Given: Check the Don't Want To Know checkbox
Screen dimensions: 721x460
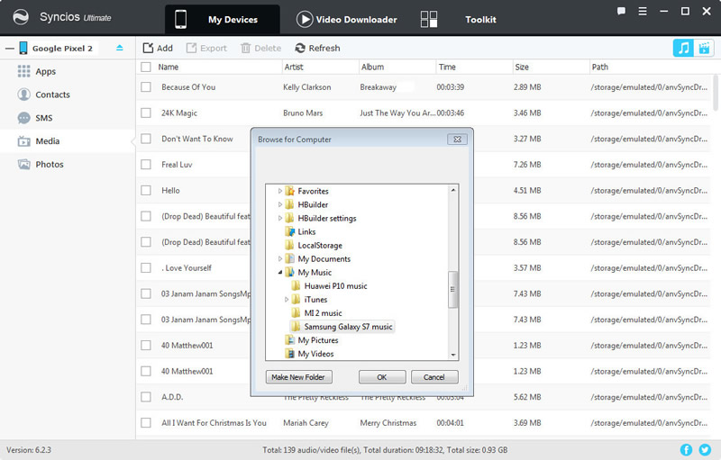Looking at the screenshot, I should pos(146,139).
